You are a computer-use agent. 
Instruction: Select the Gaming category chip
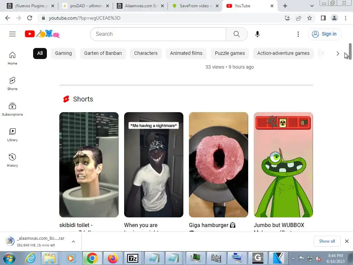63,53
